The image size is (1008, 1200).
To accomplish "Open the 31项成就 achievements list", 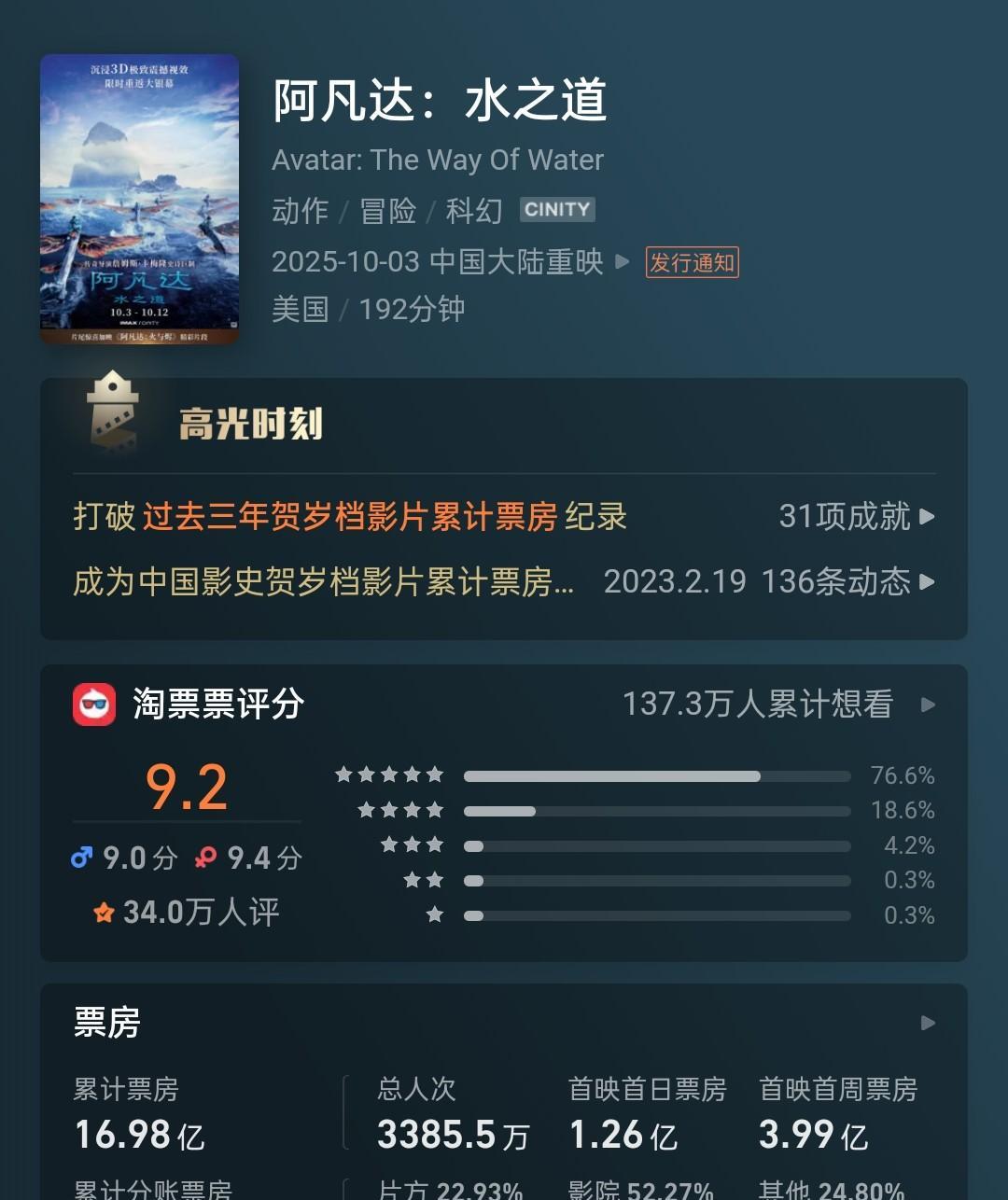I will [857, 516].
